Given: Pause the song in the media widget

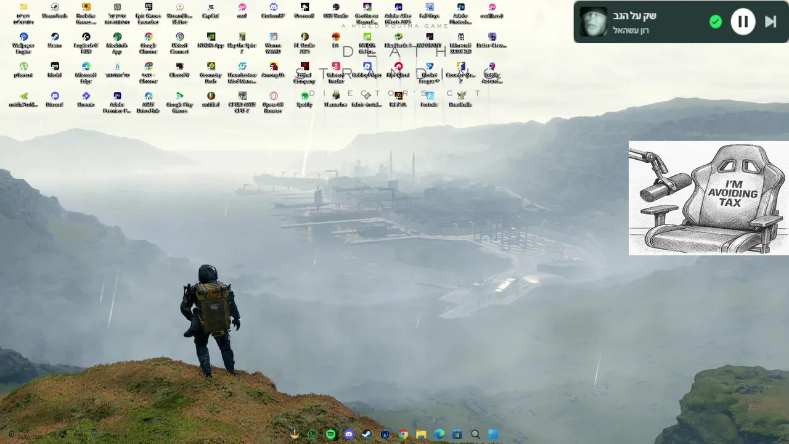Looking at the screenshot, I should (743, 22).
